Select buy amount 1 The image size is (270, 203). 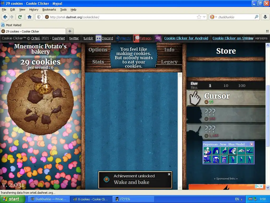click(210, 86)
